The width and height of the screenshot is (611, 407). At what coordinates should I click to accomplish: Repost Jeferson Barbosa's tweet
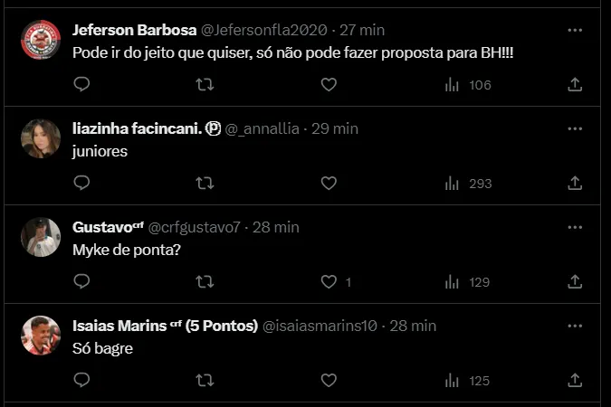tap(205, 84)
